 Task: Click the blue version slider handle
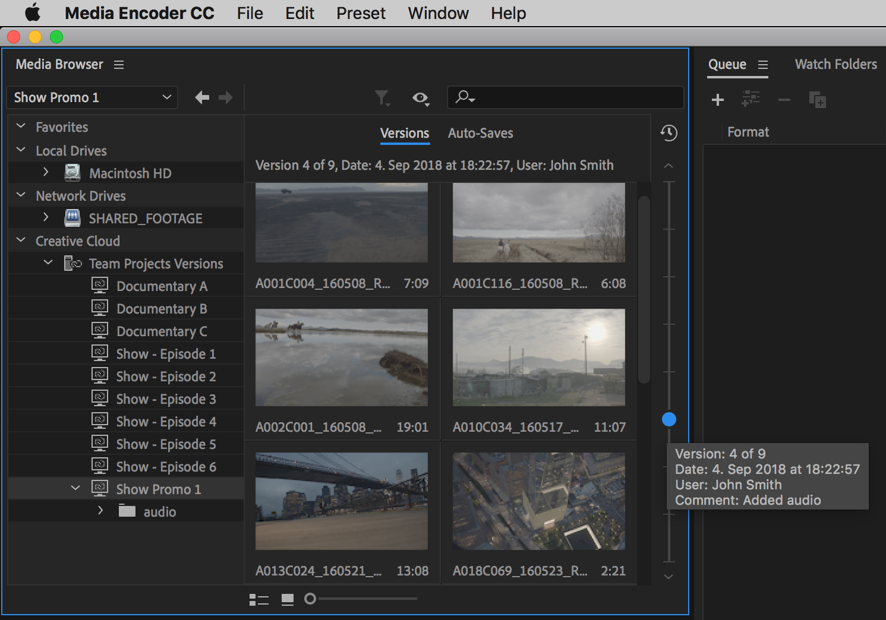(669, 419)
